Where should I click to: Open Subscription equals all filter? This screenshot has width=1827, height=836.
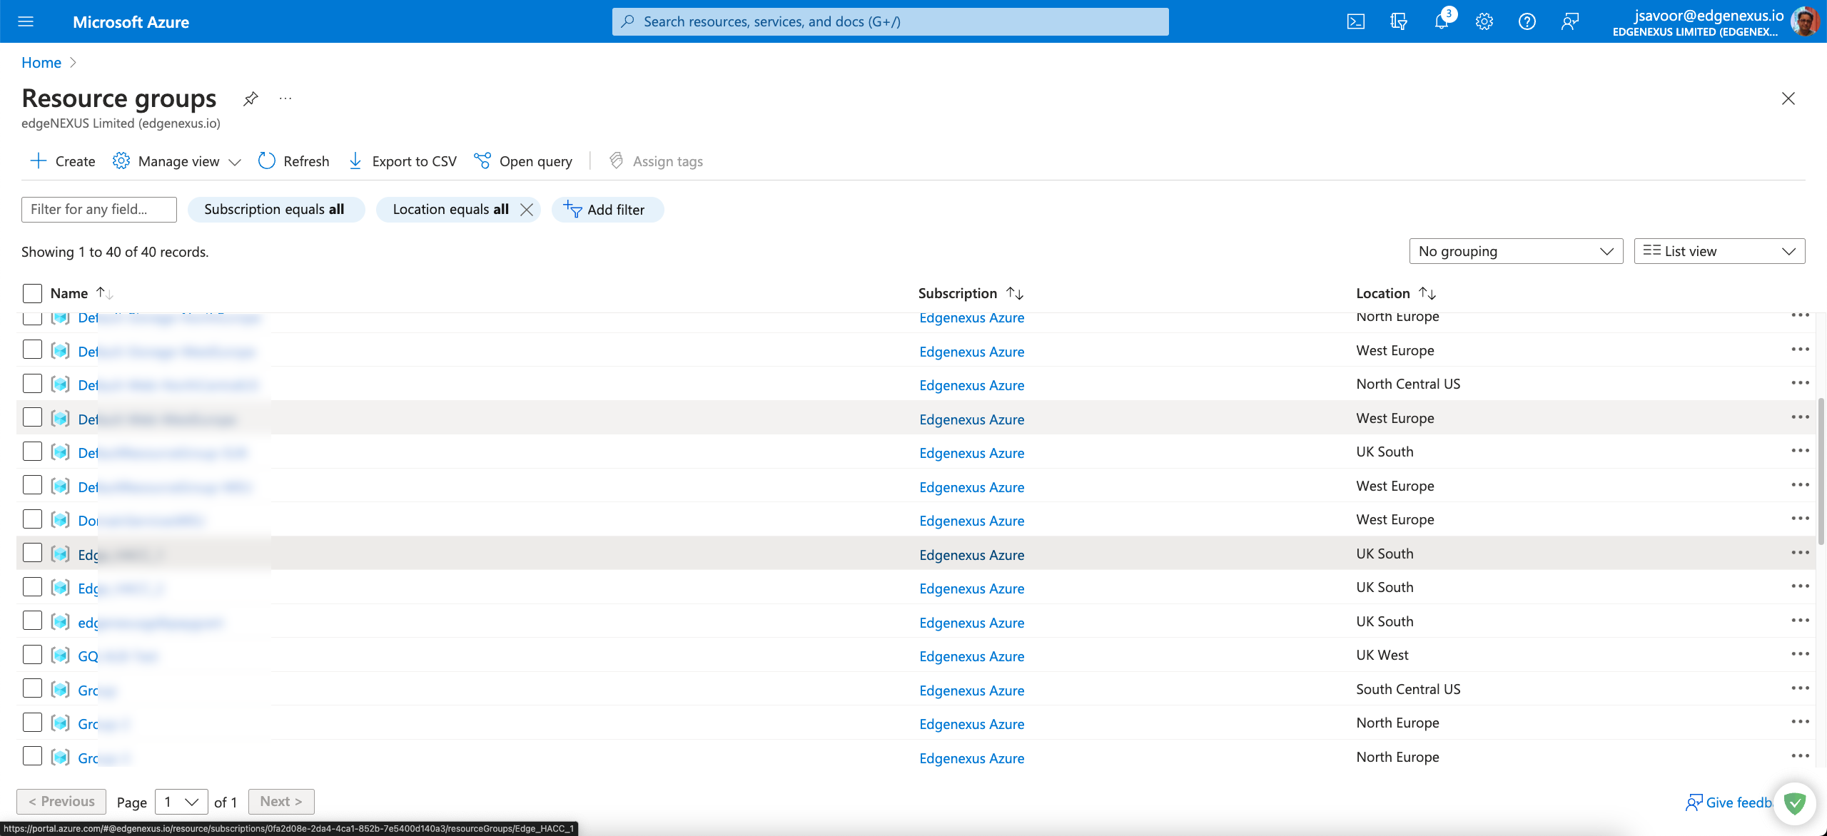pos(276,210)
